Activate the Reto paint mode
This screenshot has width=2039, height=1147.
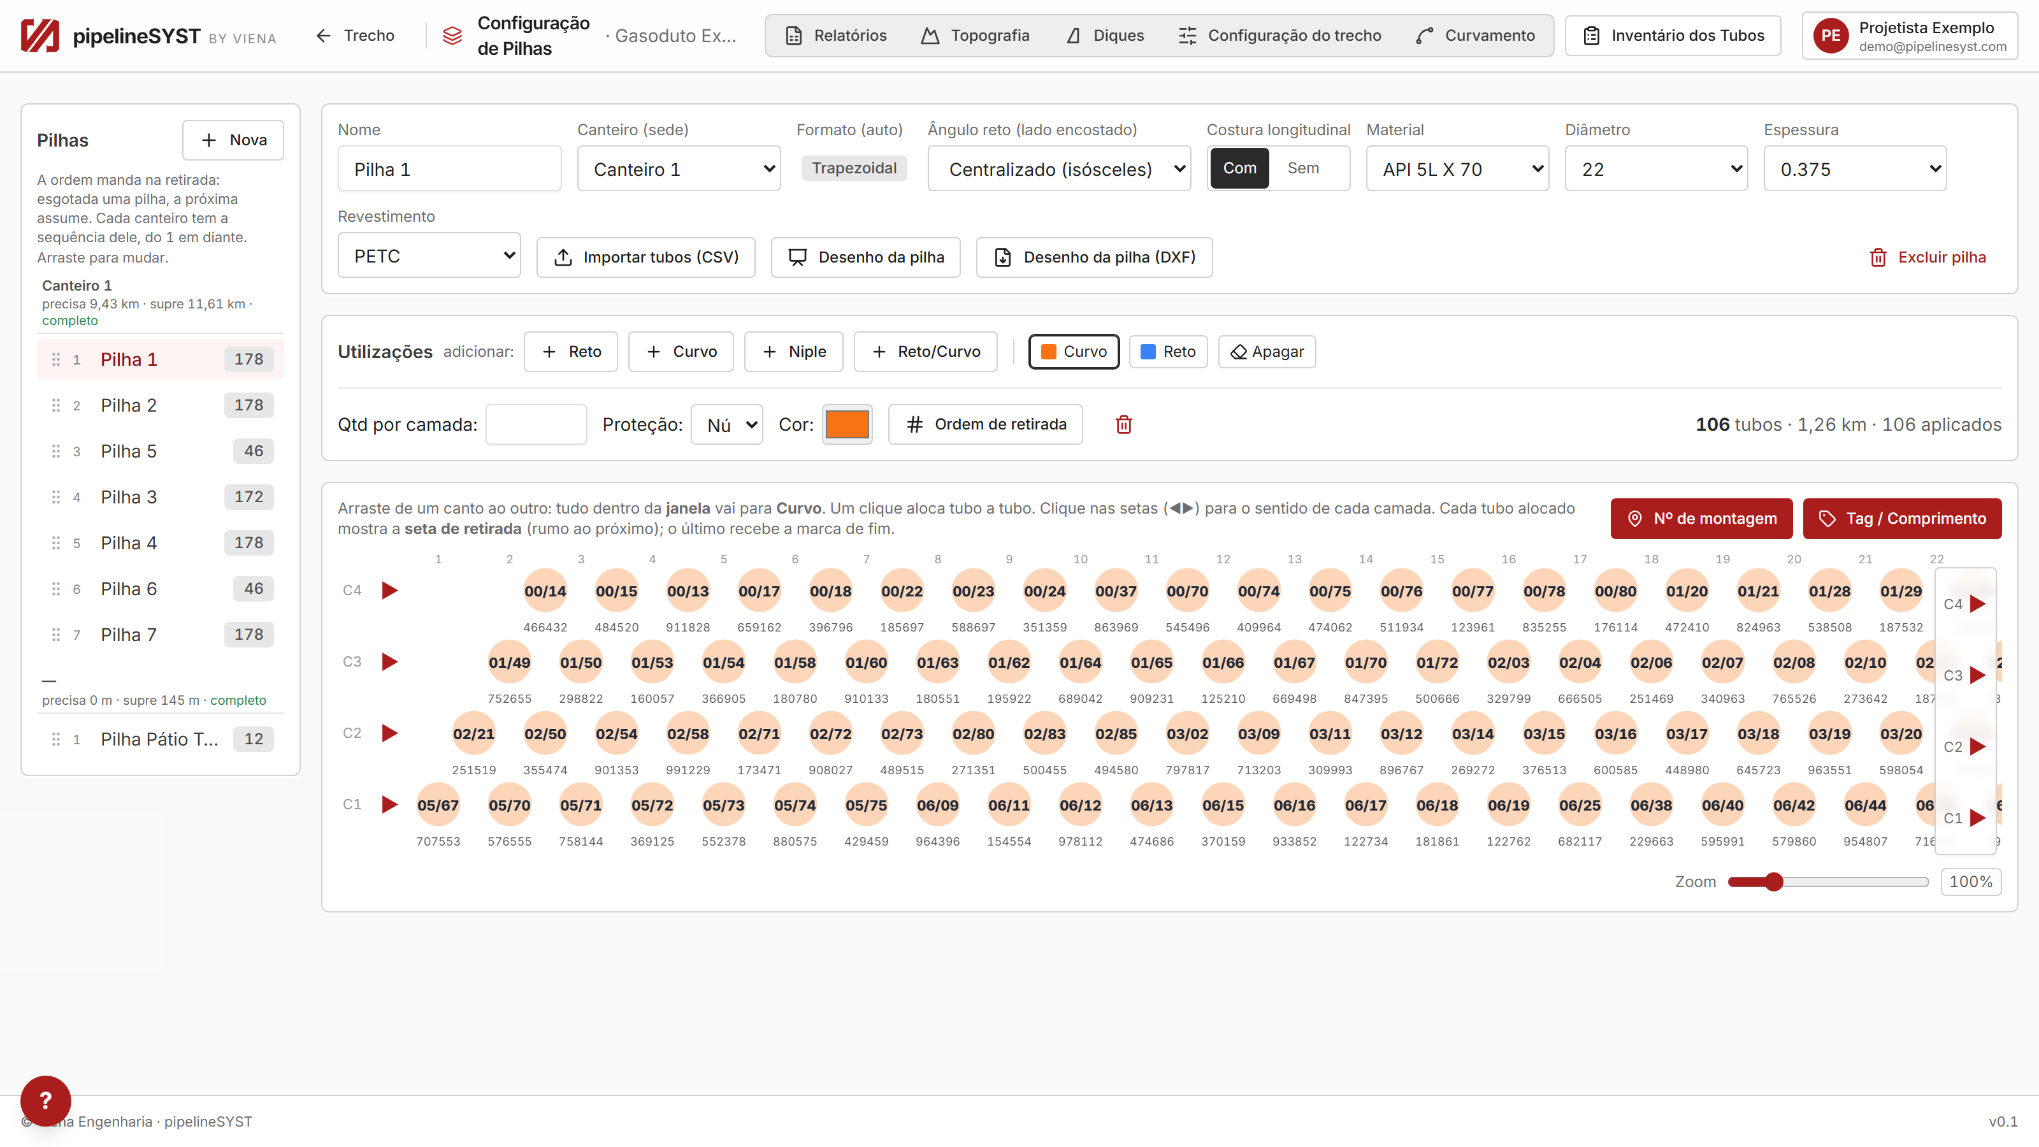point(1167,352)
